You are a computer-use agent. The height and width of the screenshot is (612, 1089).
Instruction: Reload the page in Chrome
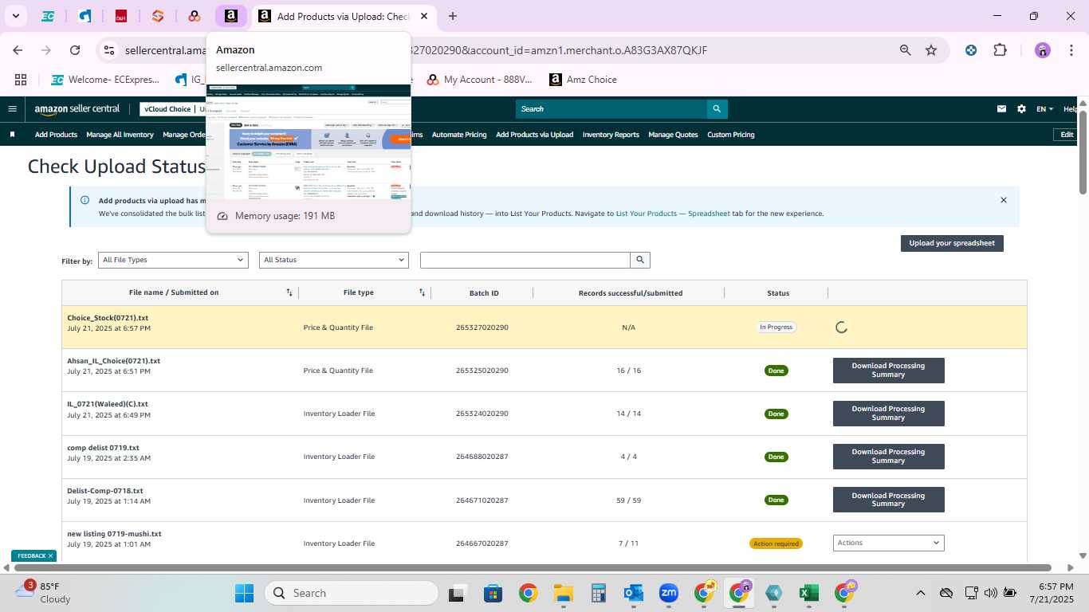(x=75, y=50)
